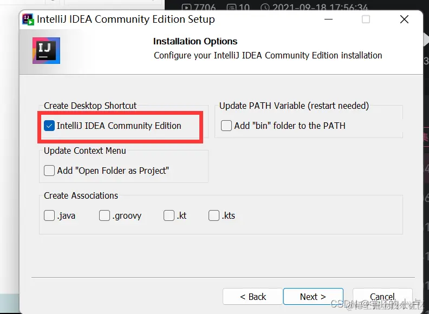Click the Create Associations group label

click(x=81, y=195)
